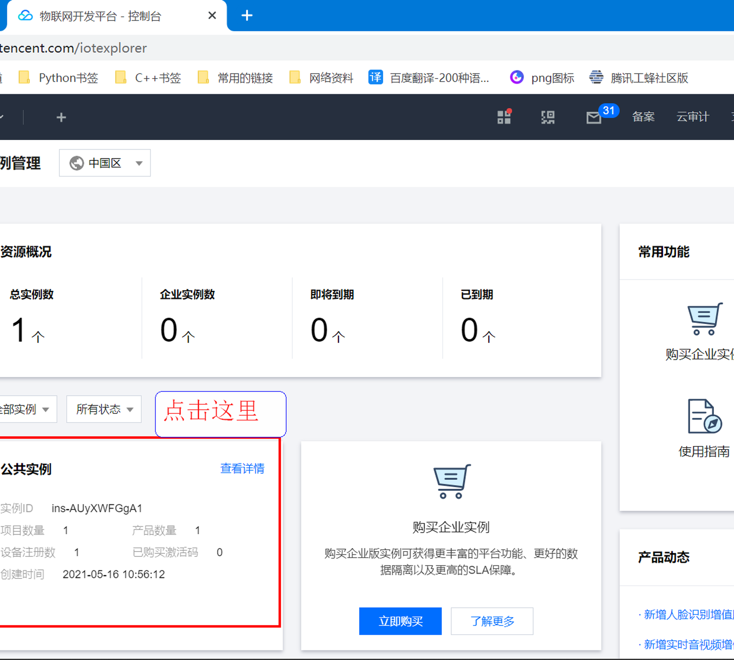This screenshot has height=660, width=734.
Task: Click the 常用功能 heading
Action: pyautogui.click(x=664, y=251)
